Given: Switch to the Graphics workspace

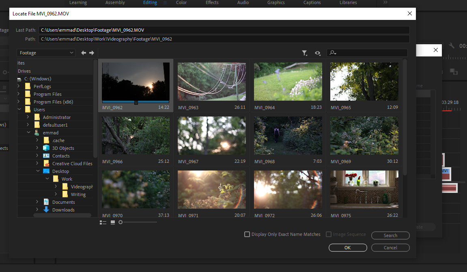Looking at the screenshot, I should [x=276, y=3].
